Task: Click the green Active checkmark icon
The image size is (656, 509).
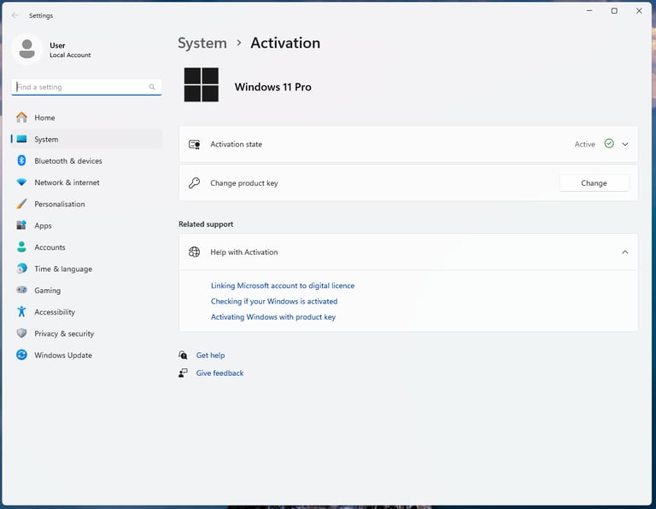Action: click(x=609, y=143)
